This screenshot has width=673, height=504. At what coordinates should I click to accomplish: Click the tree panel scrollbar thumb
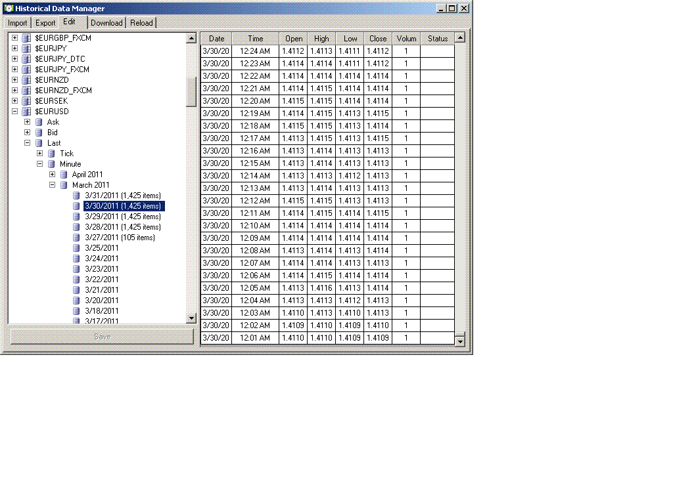click(191, 92)
